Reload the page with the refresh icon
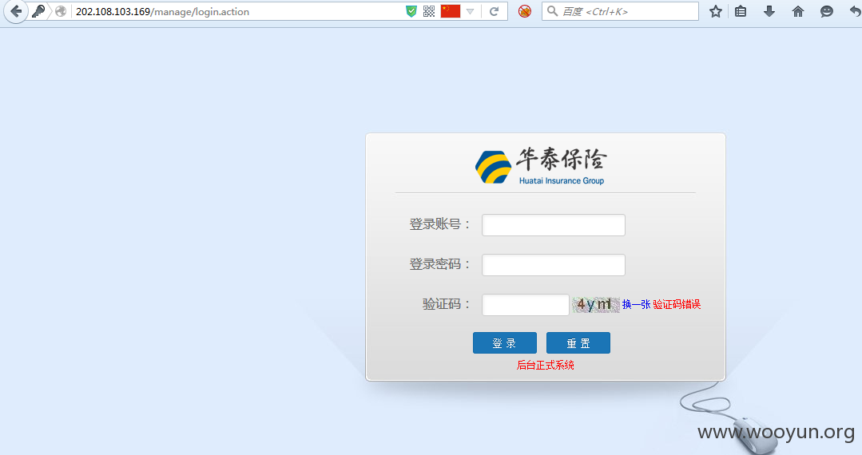Viewport: 862px width, 455px height. point(494,11)
